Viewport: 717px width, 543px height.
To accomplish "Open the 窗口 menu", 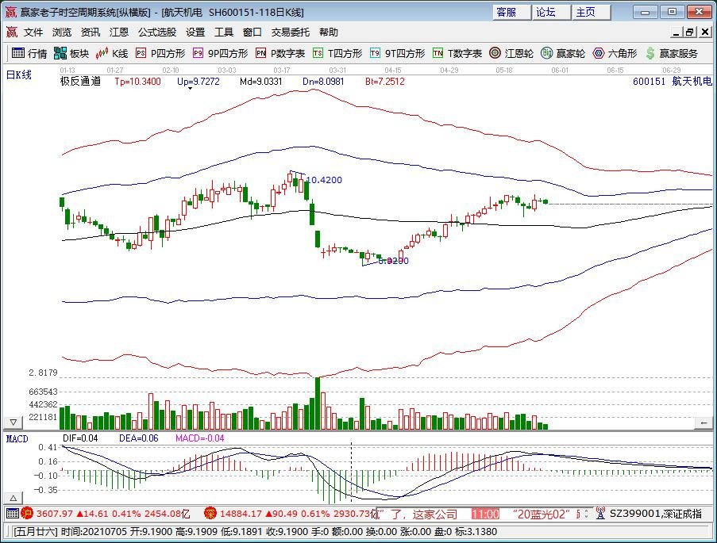I will [x=252, y=32].
